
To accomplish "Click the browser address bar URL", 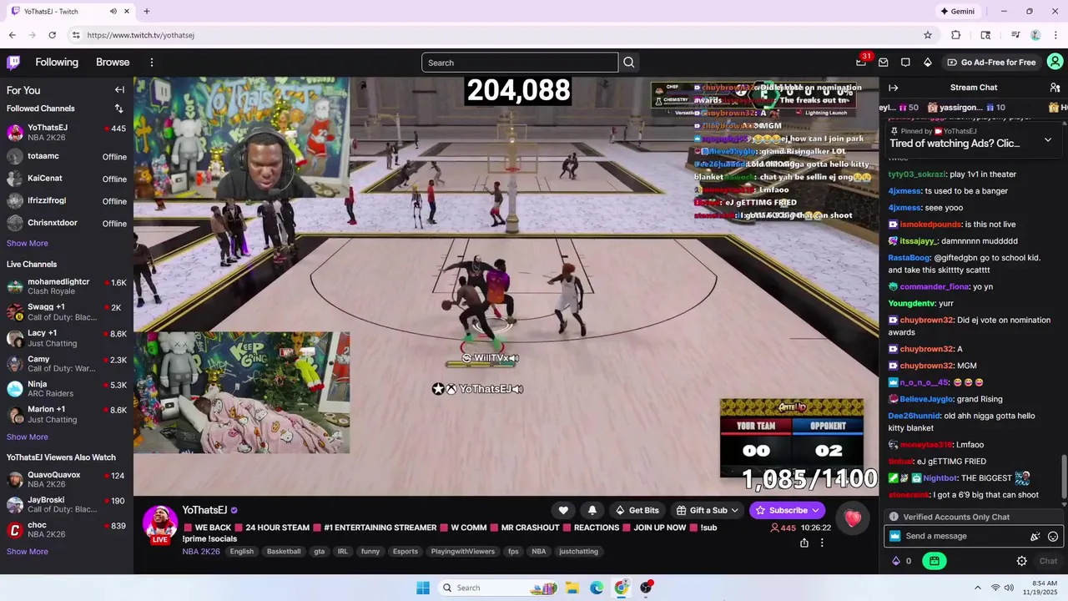I will [141, 35].
